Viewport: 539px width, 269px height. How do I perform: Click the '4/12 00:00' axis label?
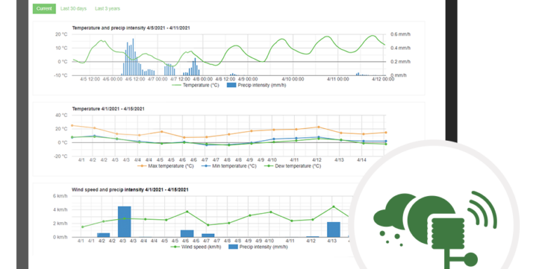click(383, 79)
